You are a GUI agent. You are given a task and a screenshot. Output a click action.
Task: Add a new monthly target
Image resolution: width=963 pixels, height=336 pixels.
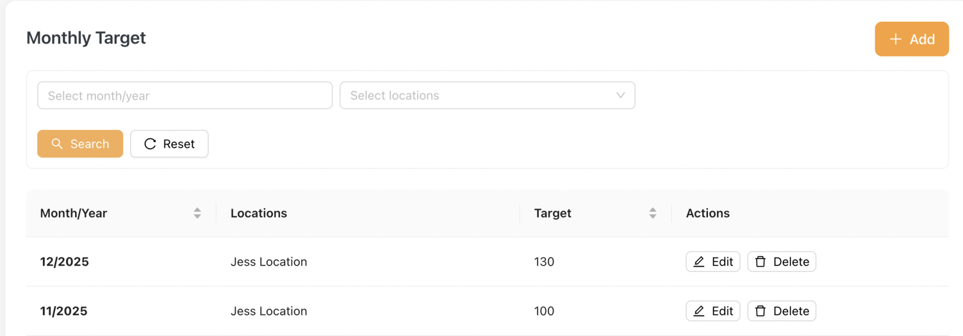coord(911,39)
